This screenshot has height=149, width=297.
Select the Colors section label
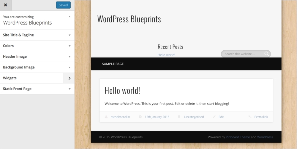point(8,46)
